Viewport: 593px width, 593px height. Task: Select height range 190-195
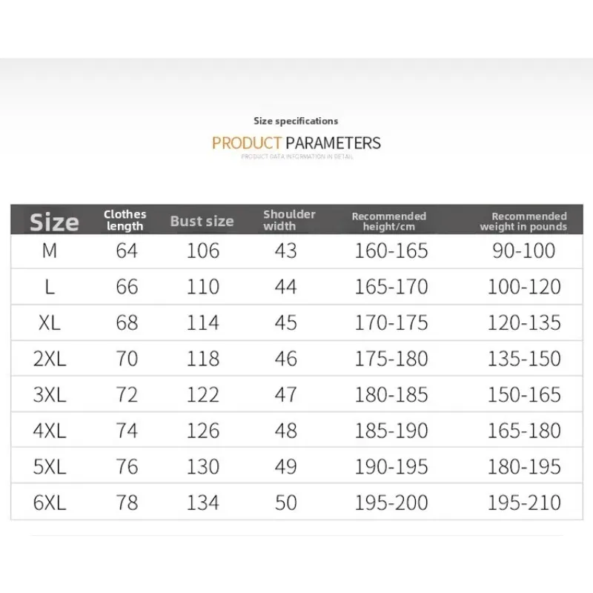coord(391,466)
